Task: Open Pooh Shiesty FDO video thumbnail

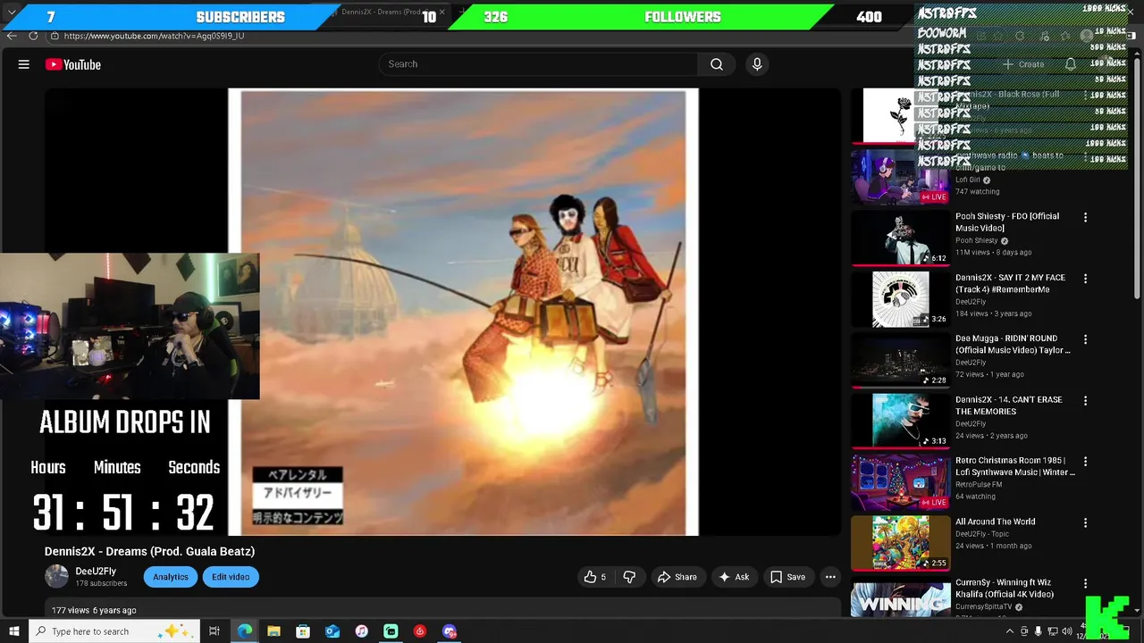Action: point(900,238)
